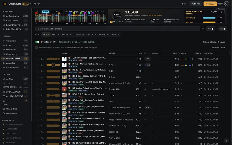Tick the checkbox for the G Dep row

pyautogui.click(x=38, y=77)
